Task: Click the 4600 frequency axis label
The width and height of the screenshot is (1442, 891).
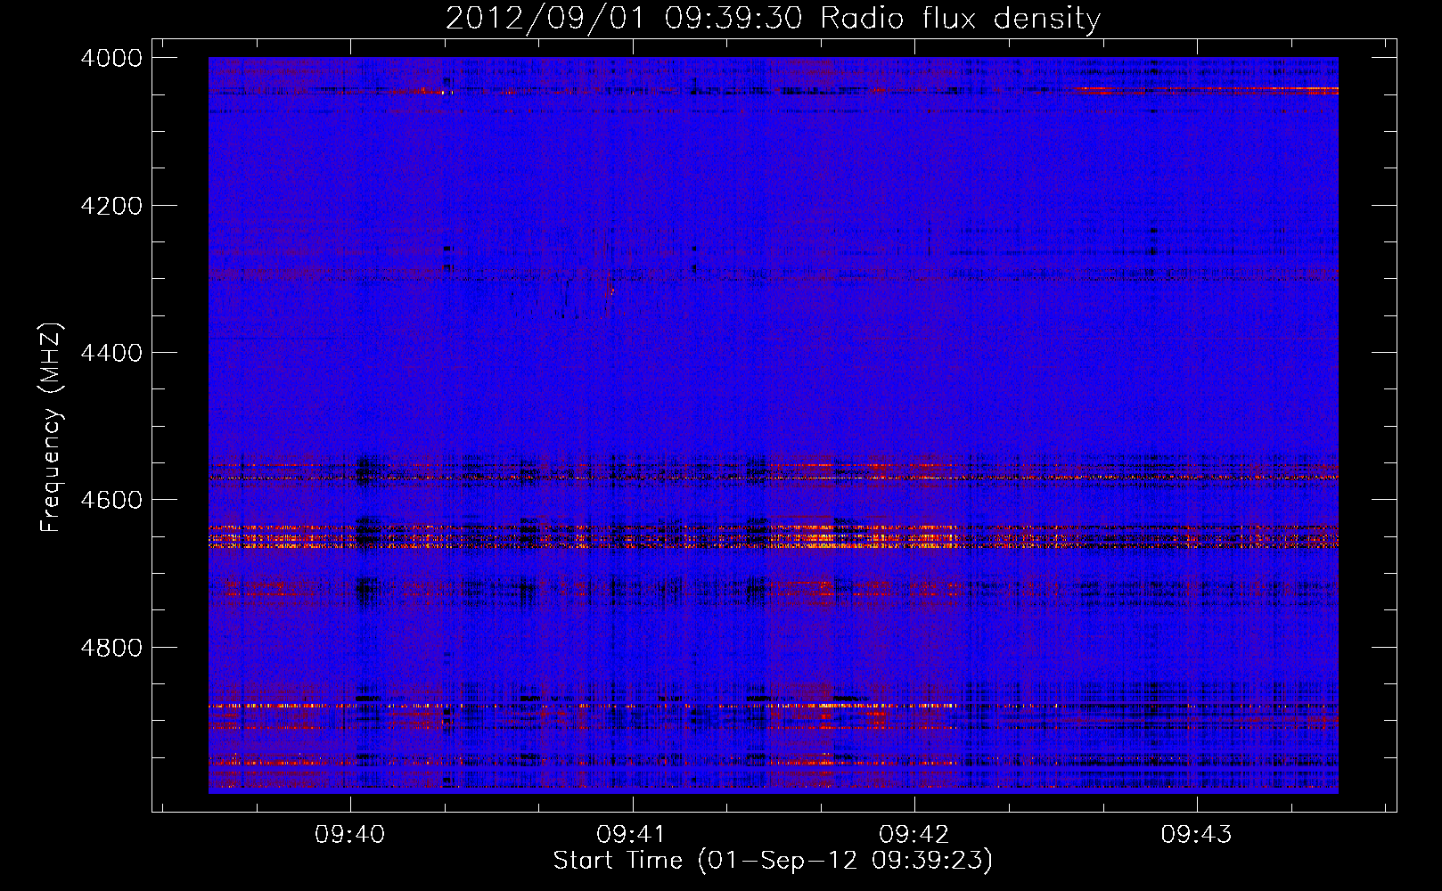Action: click(x=111, y=500)
